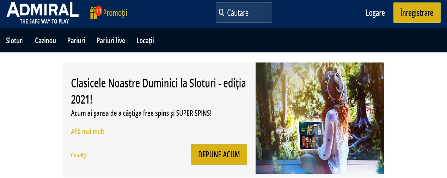Screen dimensions: 447x178
Task: Open the Locații page
Action: [145, 40]
